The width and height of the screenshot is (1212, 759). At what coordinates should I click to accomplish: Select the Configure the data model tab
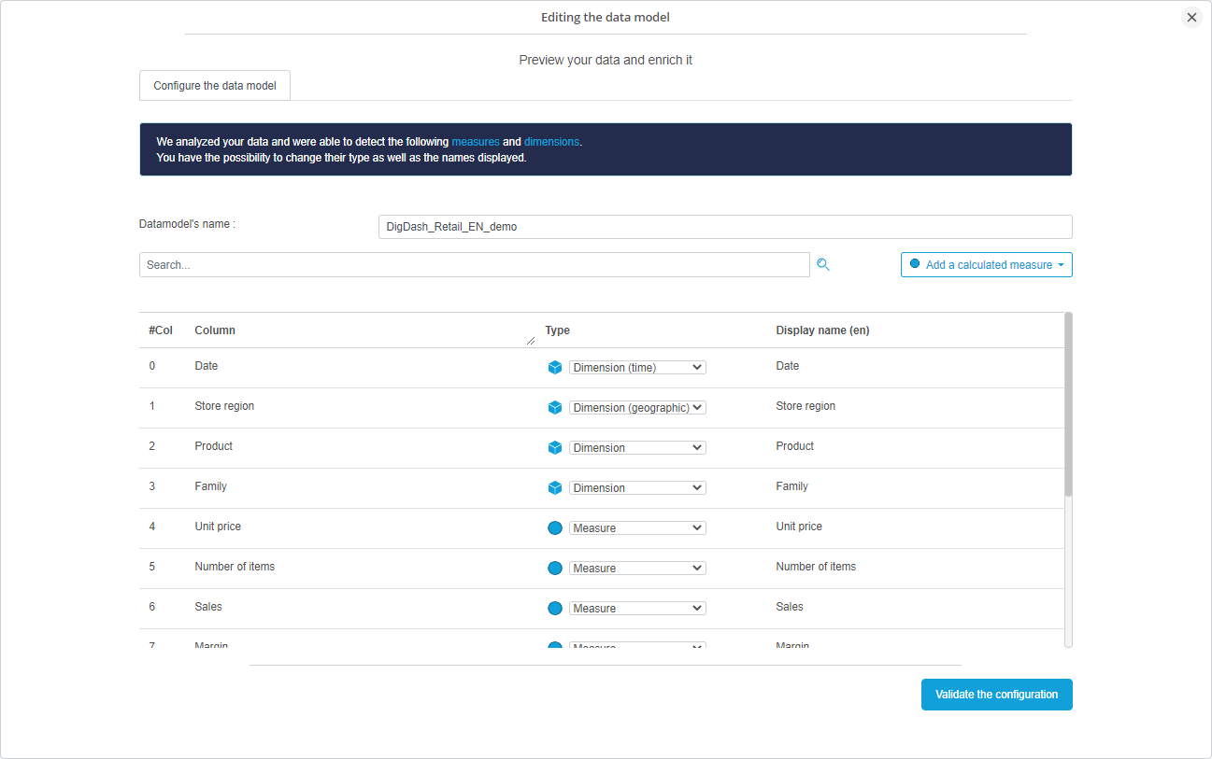[215, 86]
